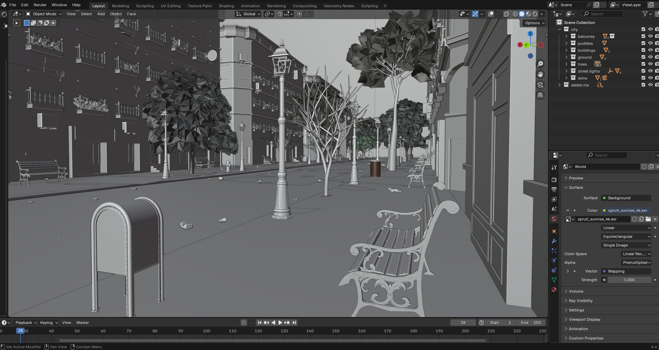Jump to the timeline end frame
659x350 pixels.
click(294, 323)
